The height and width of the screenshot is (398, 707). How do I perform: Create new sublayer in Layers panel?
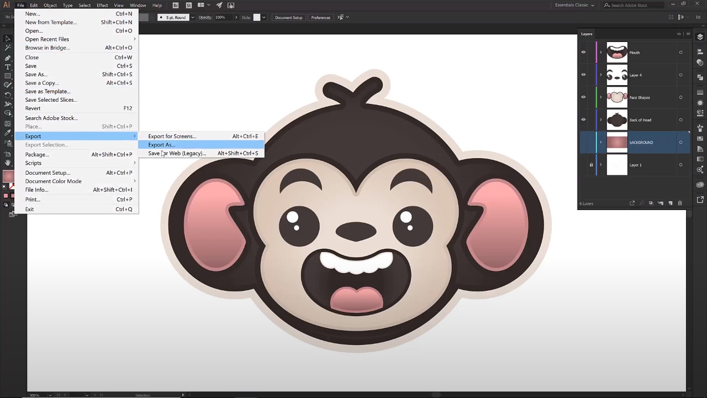661,203
